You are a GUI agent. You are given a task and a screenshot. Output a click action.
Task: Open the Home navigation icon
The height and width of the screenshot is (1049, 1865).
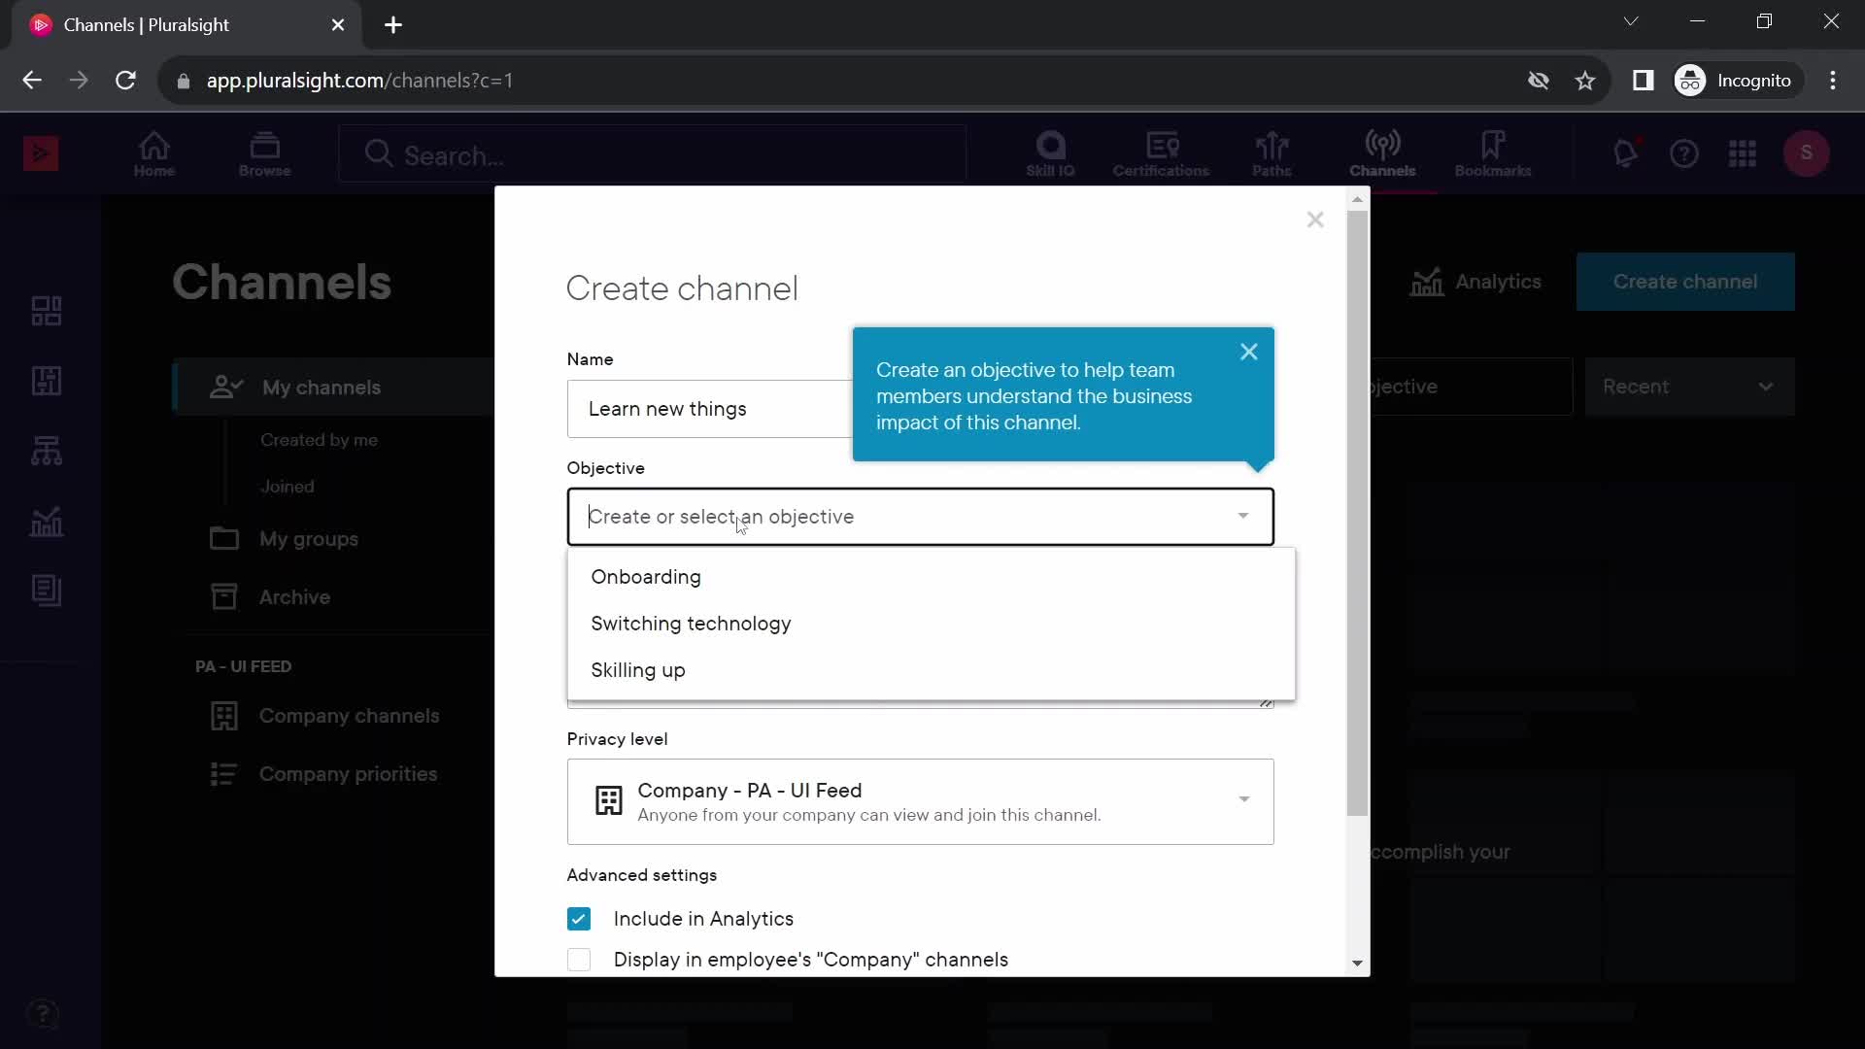pos(154,154)
